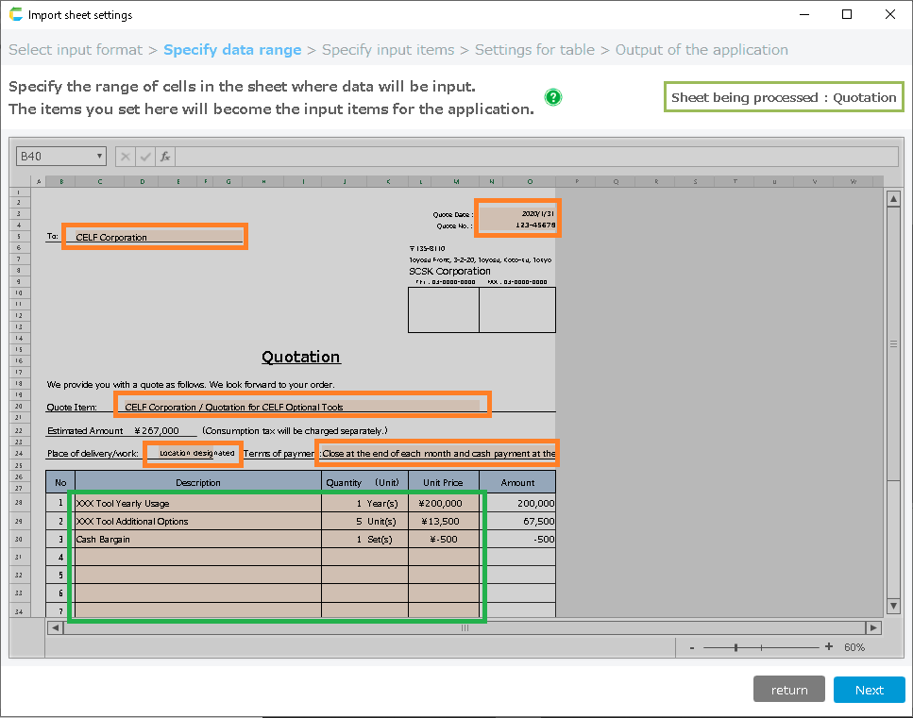Click the return button

(x=788, y=690)
